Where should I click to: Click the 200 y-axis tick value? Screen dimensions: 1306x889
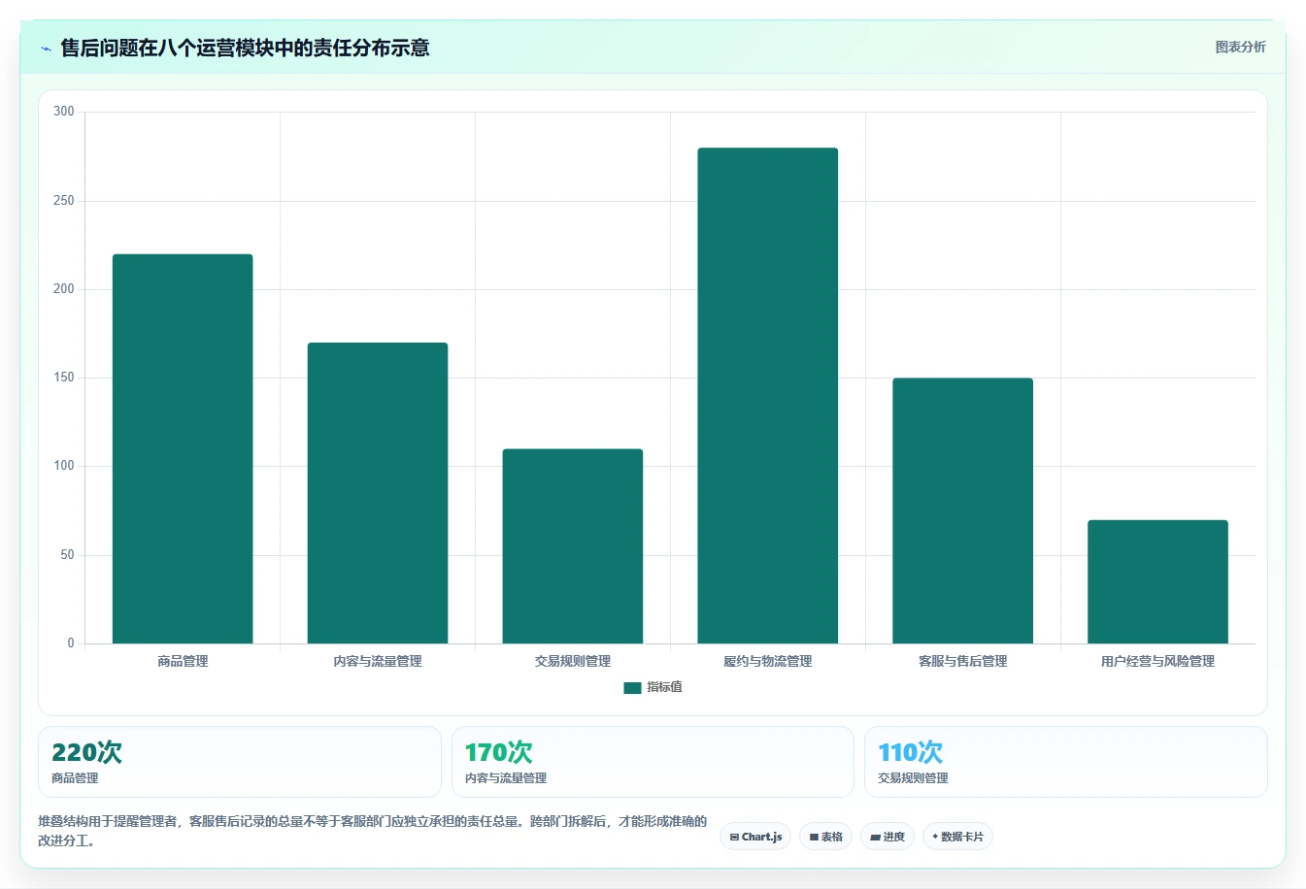point(64,289)
